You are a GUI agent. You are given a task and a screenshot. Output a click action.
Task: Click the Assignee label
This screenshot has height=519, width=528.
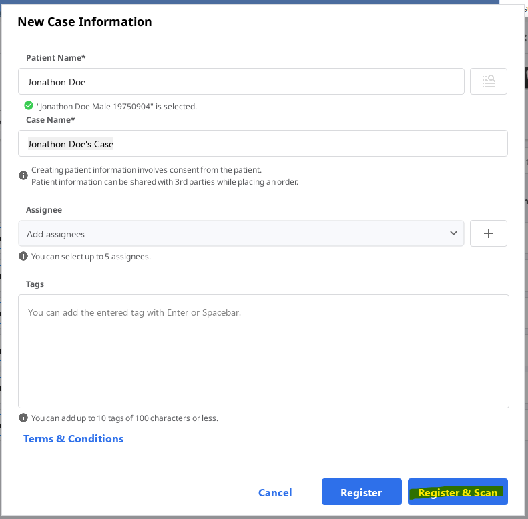tap(44, 209)
